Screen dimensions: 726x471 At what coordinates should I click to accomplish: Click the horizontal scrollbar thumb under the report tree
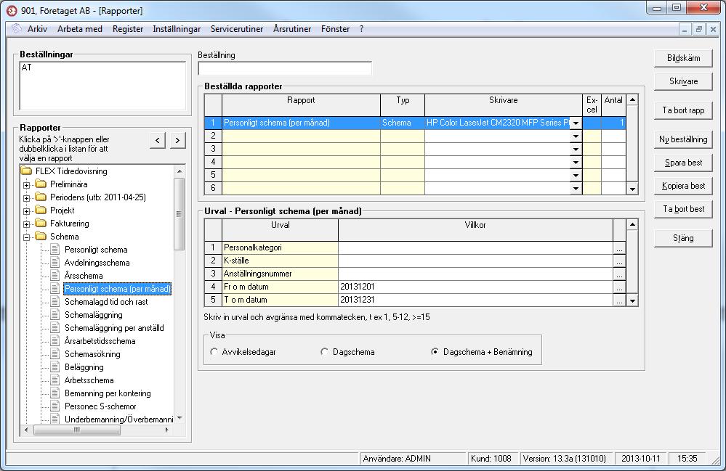click(x=77, y=430)
